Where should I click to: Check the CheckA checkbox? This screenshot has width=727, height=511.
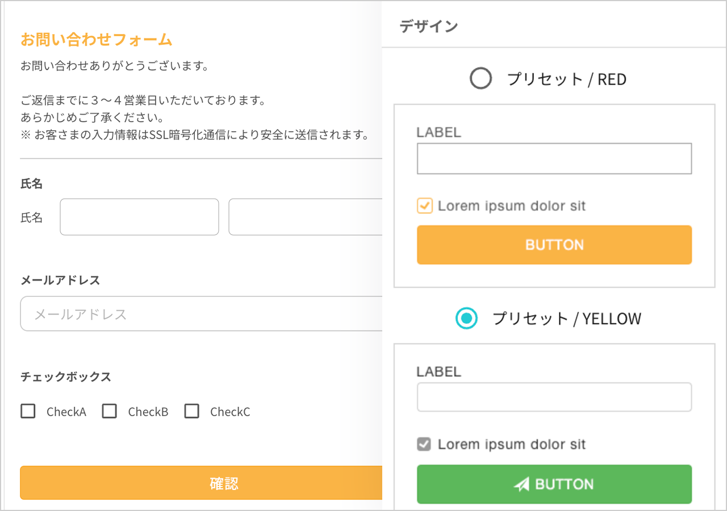click(x=28, y=411)
